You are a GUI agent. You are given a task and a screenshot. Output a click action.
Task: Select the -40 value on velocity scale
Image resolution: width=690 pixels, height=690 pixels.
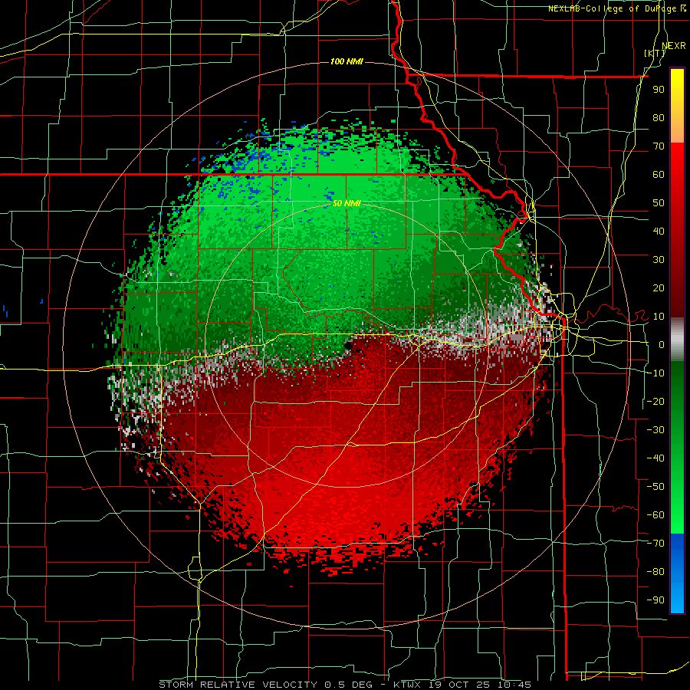(x=655, y=458)
